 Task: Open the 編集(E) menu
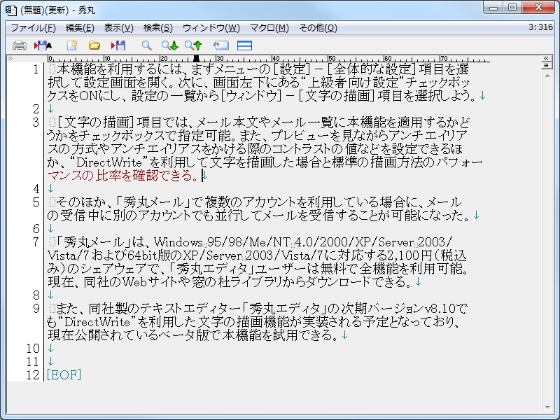click(x=80, y=28)
